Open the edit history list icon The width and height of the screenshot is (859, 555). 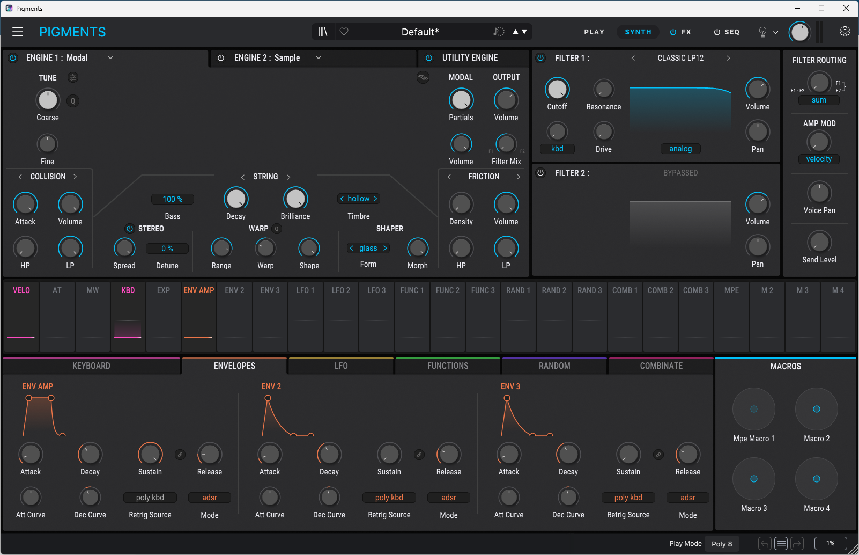click(781, 544)
